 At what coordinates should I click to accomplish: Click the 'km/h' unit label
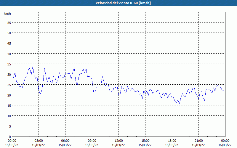point(7,14)
